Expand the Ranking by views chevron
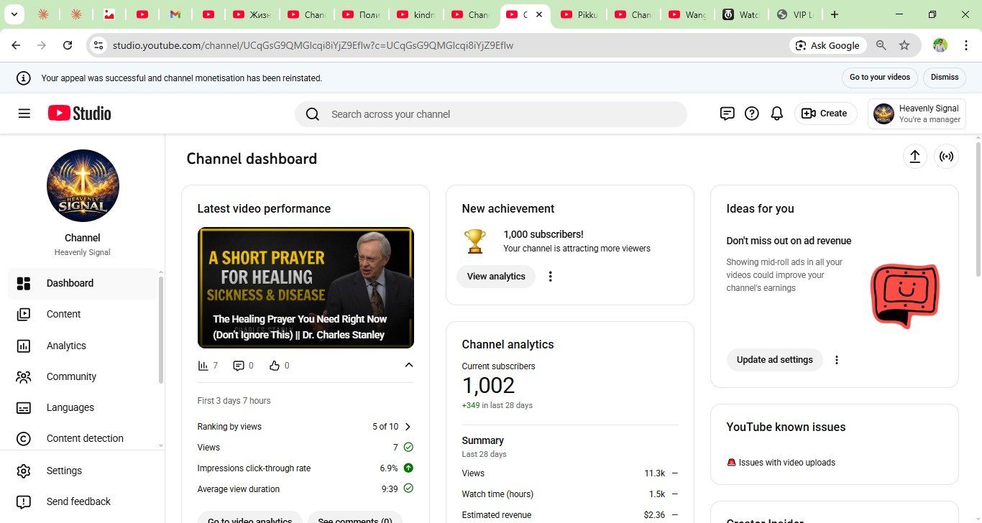This screenshot has width=982, height=523. pyautogui.click(x=408, y=427)
